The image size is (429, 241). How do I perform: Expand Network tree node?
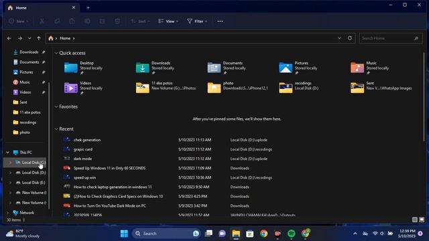(x=7, y=213)
